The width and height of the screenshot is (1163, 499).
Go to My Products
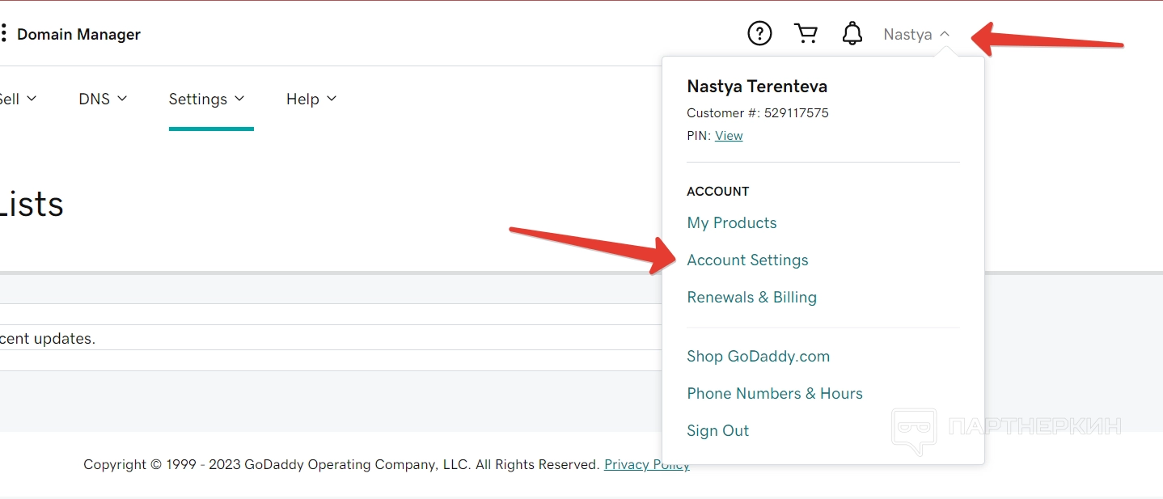[731, 223]
